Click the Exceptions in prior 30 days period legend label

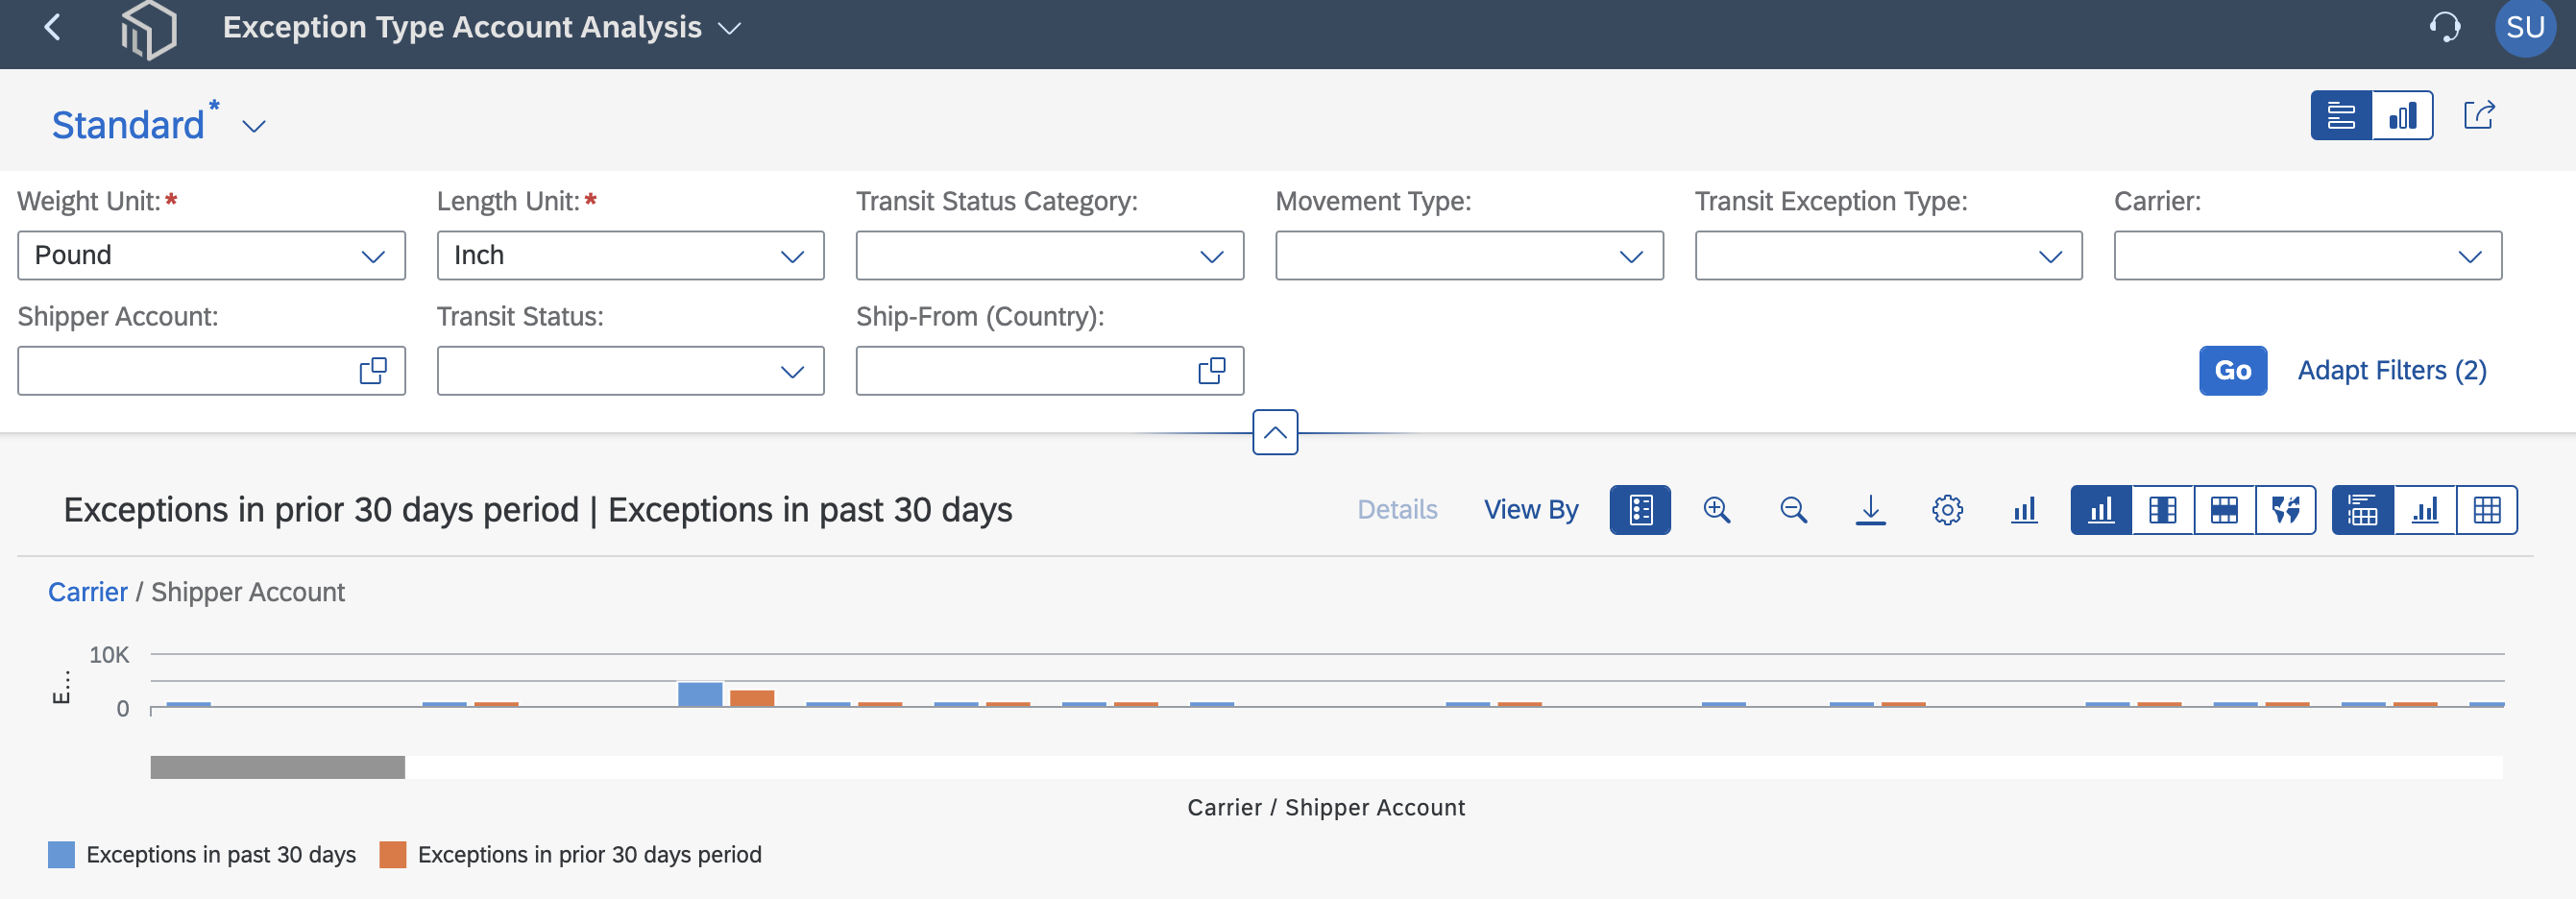click(589, 855)
